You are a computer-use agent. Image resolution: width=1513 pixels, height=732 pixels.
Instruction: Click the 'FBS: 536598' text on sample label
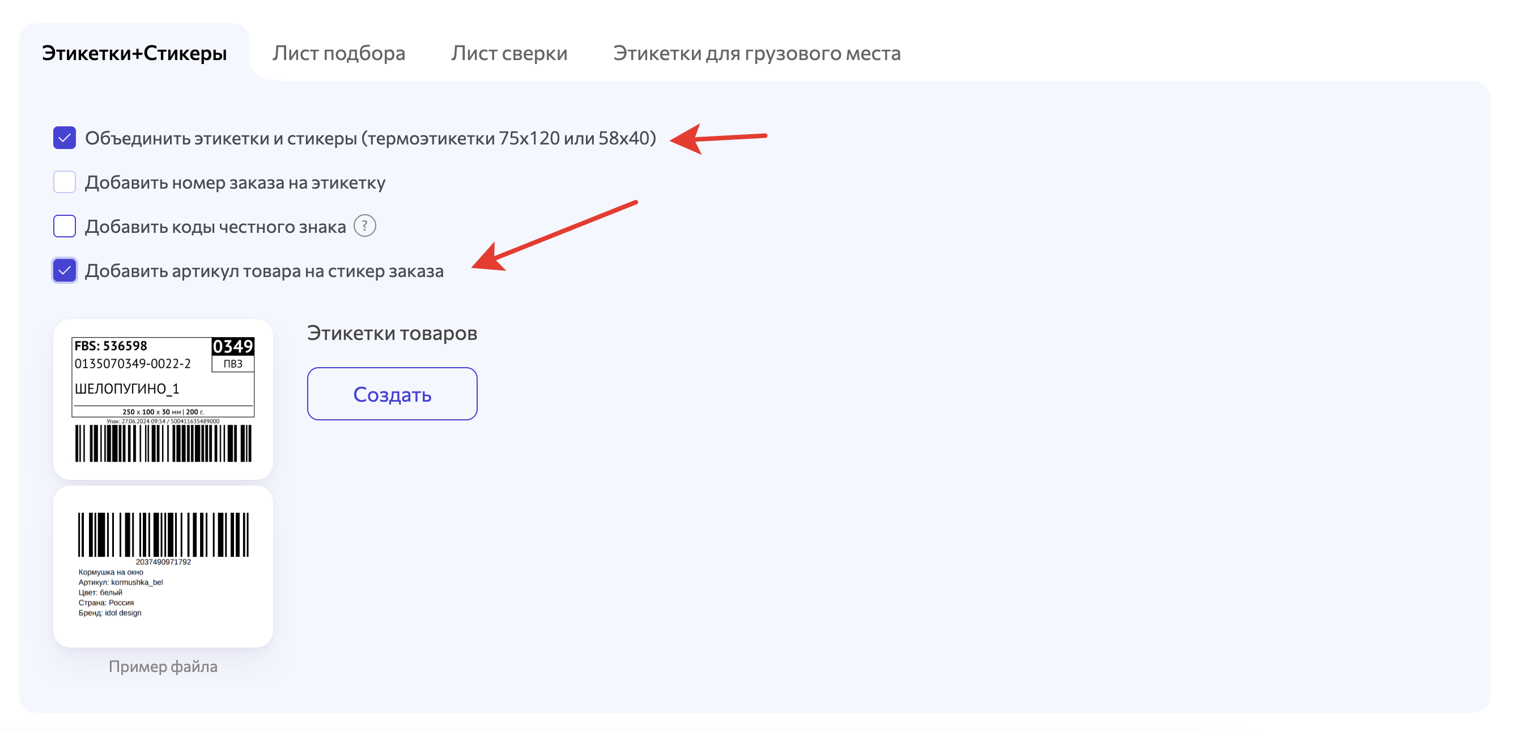[112, 347]
